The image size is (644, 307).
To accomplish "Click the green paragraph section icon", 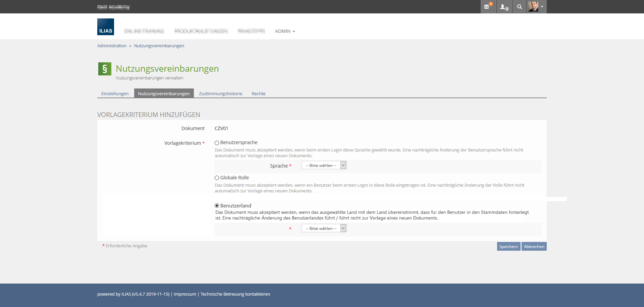I will click(x=105, y=69).
